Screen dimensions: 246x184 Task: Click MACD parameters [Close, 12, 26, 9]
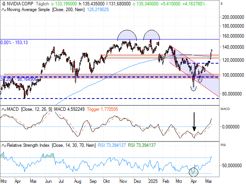point(36,109)
